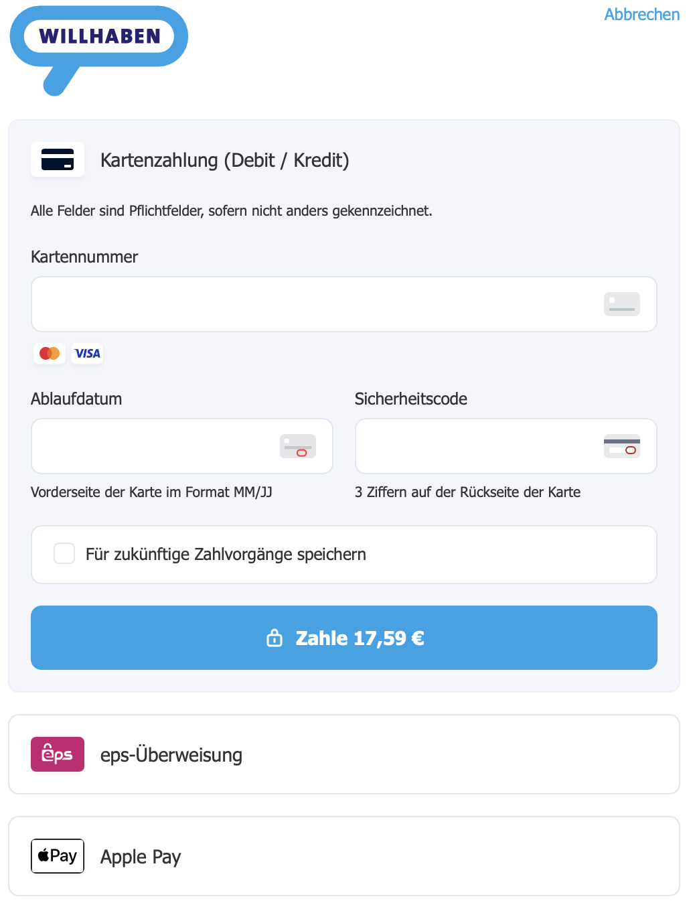
Task: Click the Mastercard logo icon
Action: point(49,354)
